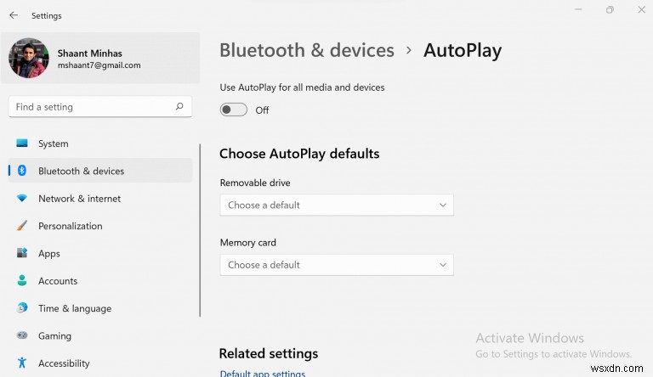Open Shaant Minhas profile picture

click(x=28, y=58)
